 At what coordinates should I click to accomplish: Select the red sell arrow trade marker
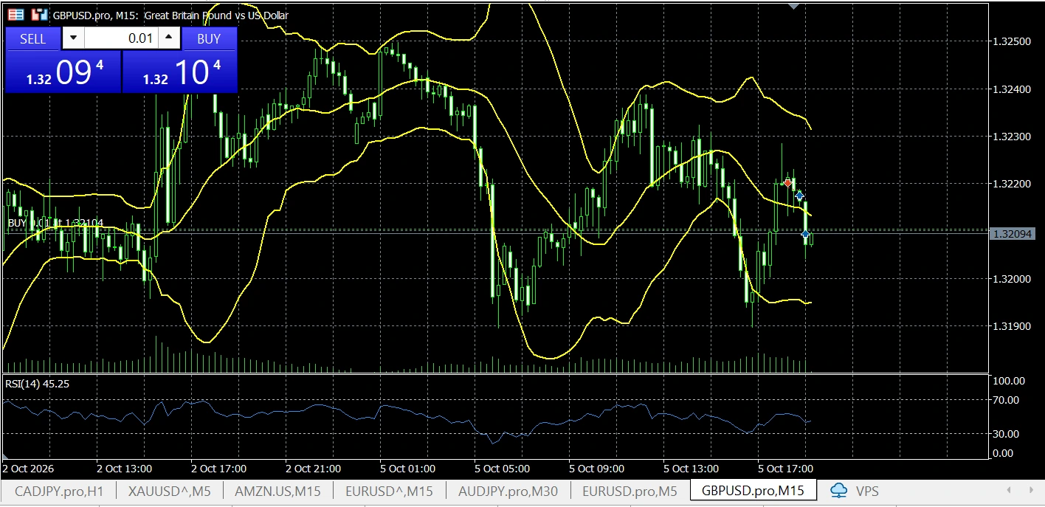(x=788, y=182)
